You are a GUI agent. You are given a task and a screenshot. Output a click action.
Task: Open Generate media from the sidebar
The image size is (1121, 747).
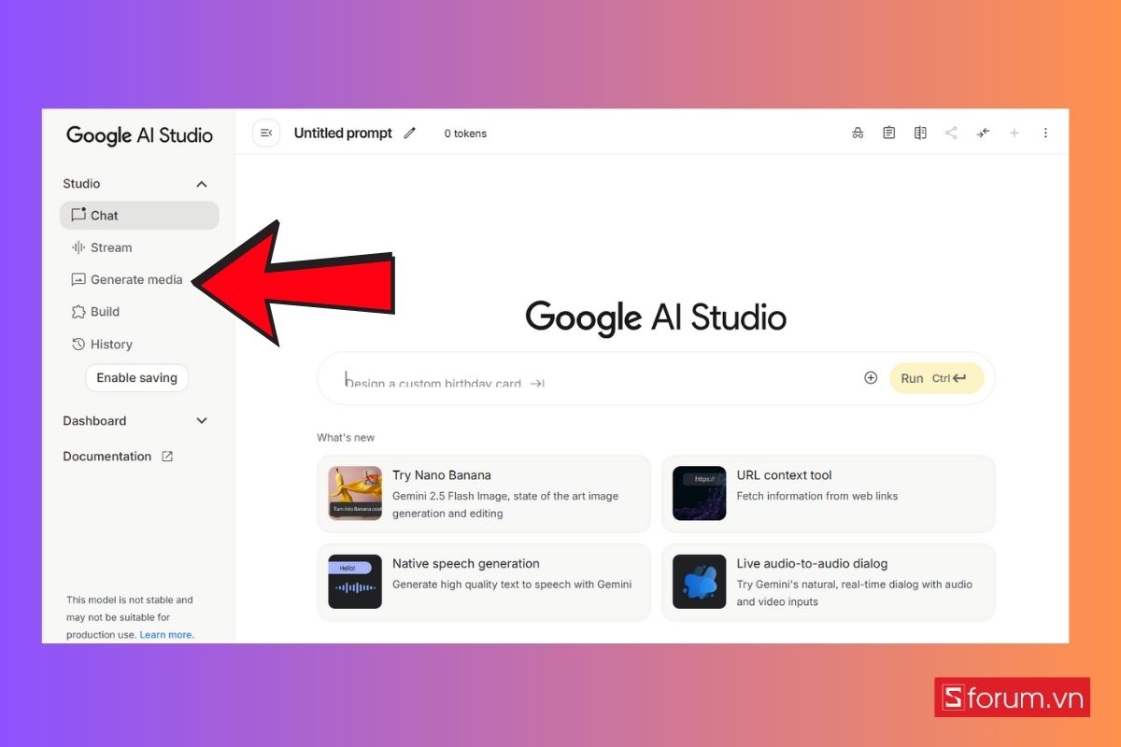coord(136,279)
